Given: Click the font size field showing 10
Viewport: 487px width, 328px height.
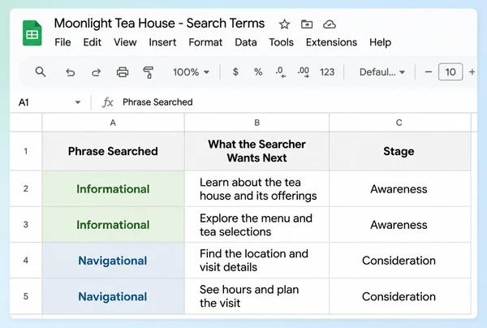Looking at the screenshot, I should [x=450, y=72].
